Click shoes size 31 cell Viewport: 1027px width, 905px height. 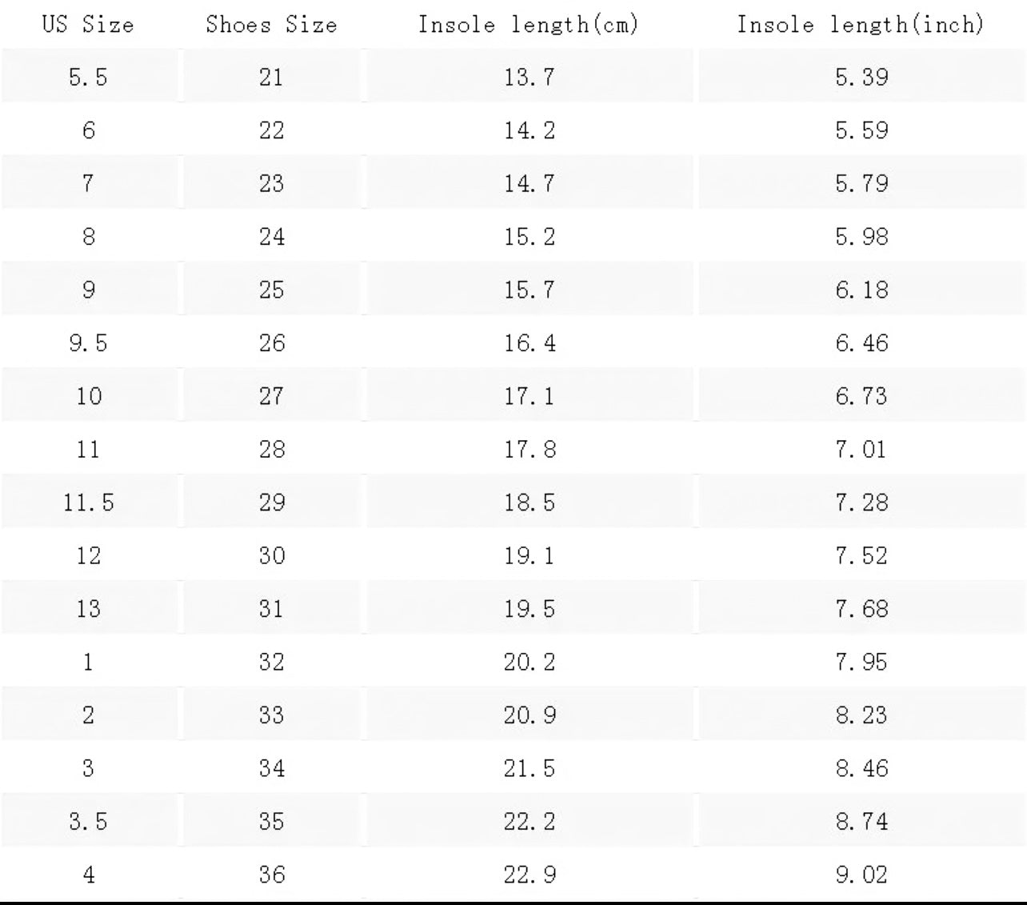(271, 609)
